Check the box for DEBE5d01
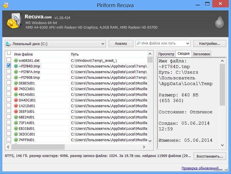Image resolution: width=231 pixels, height=174 pixels. [x=9, y=82]
